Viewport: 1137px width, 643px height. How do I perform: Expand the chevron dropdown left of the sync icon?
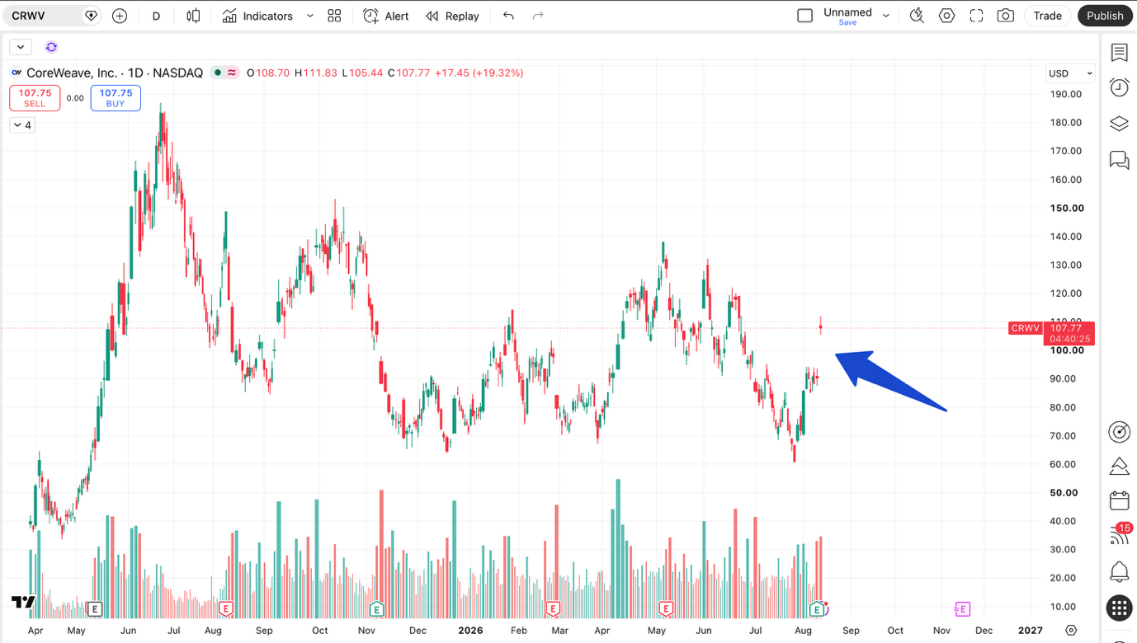point(21,47)
